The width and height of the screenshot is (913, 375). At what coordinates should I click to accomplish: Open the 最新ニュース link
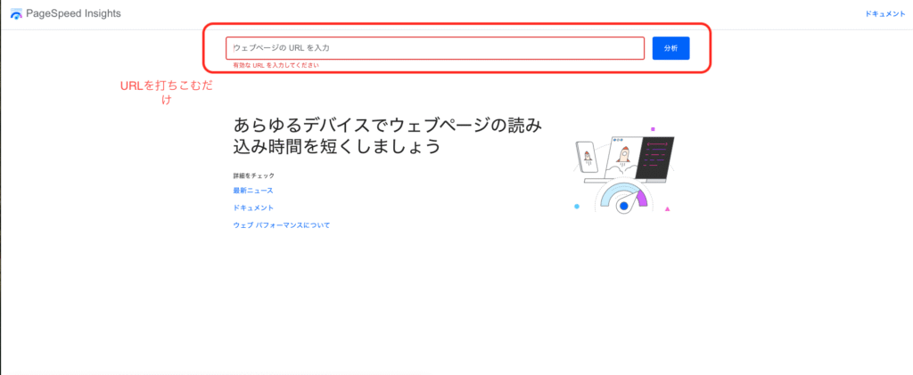tap(253, 191)
